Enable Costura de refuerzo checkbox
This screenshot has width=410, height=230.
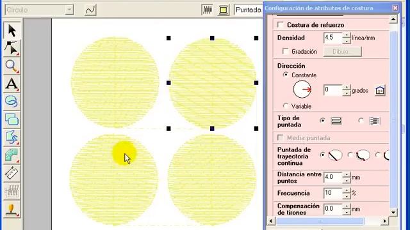(x=281, y=25)
